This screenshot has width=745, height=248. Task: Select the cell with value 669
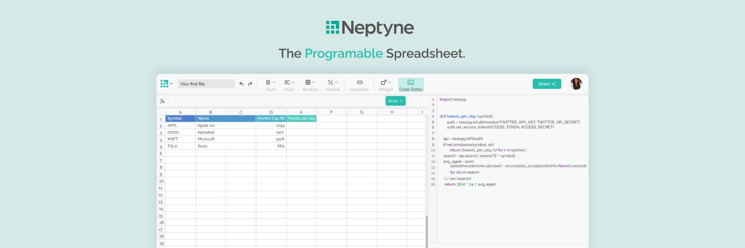tap(271, 146)
